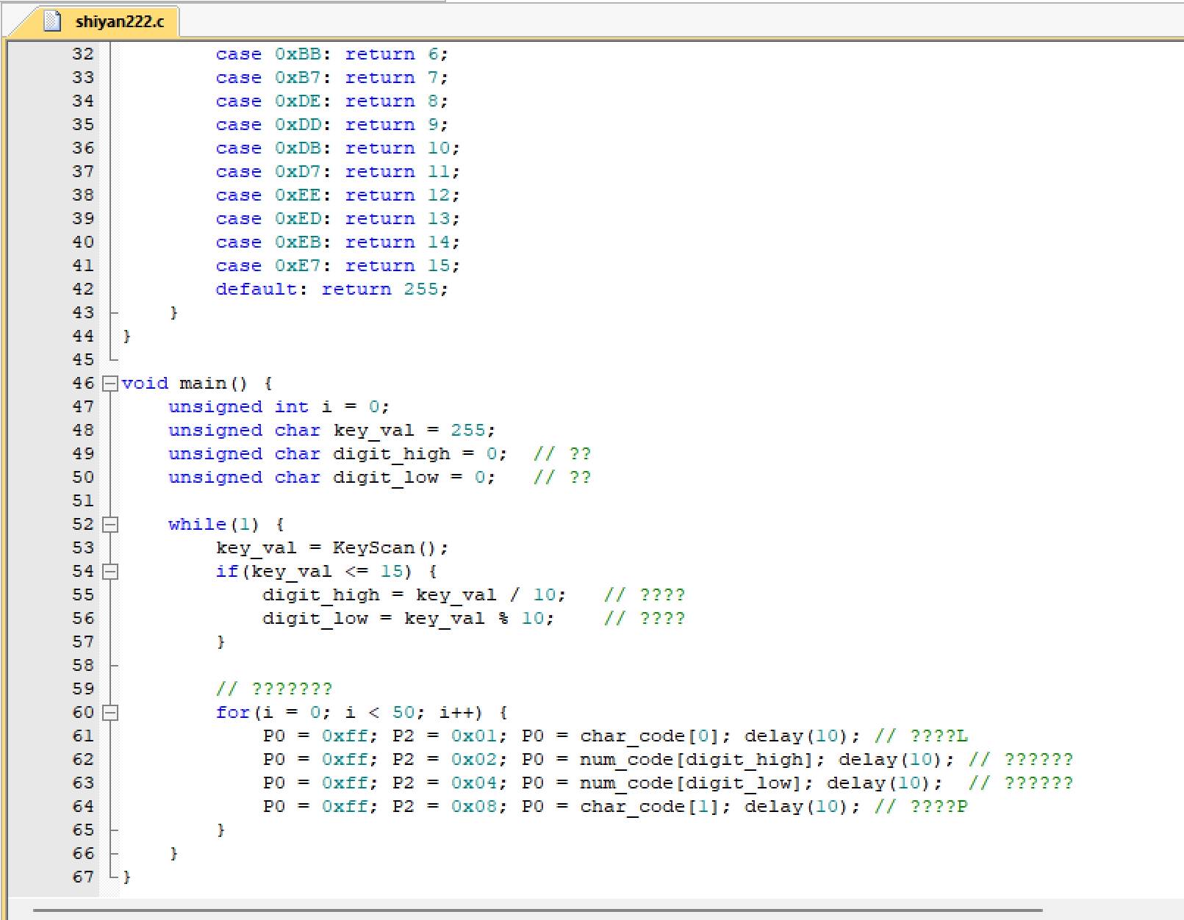Click 'num_code[digit_low]' on line 63

pos(692,783)
